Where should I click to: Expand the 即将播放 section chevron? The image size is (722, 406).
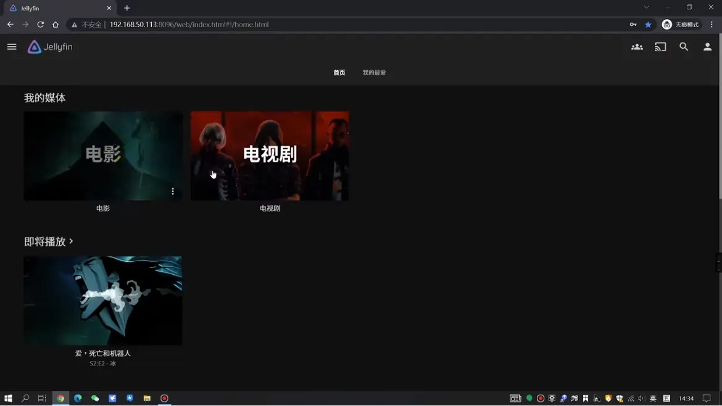(x=72, y=242)
